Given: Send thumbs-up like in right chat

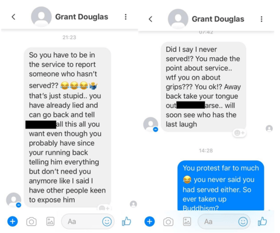Looking at the screenshot, I should 262,221.
